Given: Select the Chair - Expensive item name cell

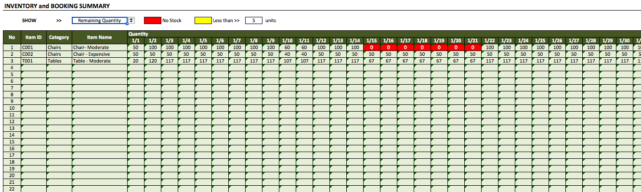Looking at the screenshot, I should 100,54.
